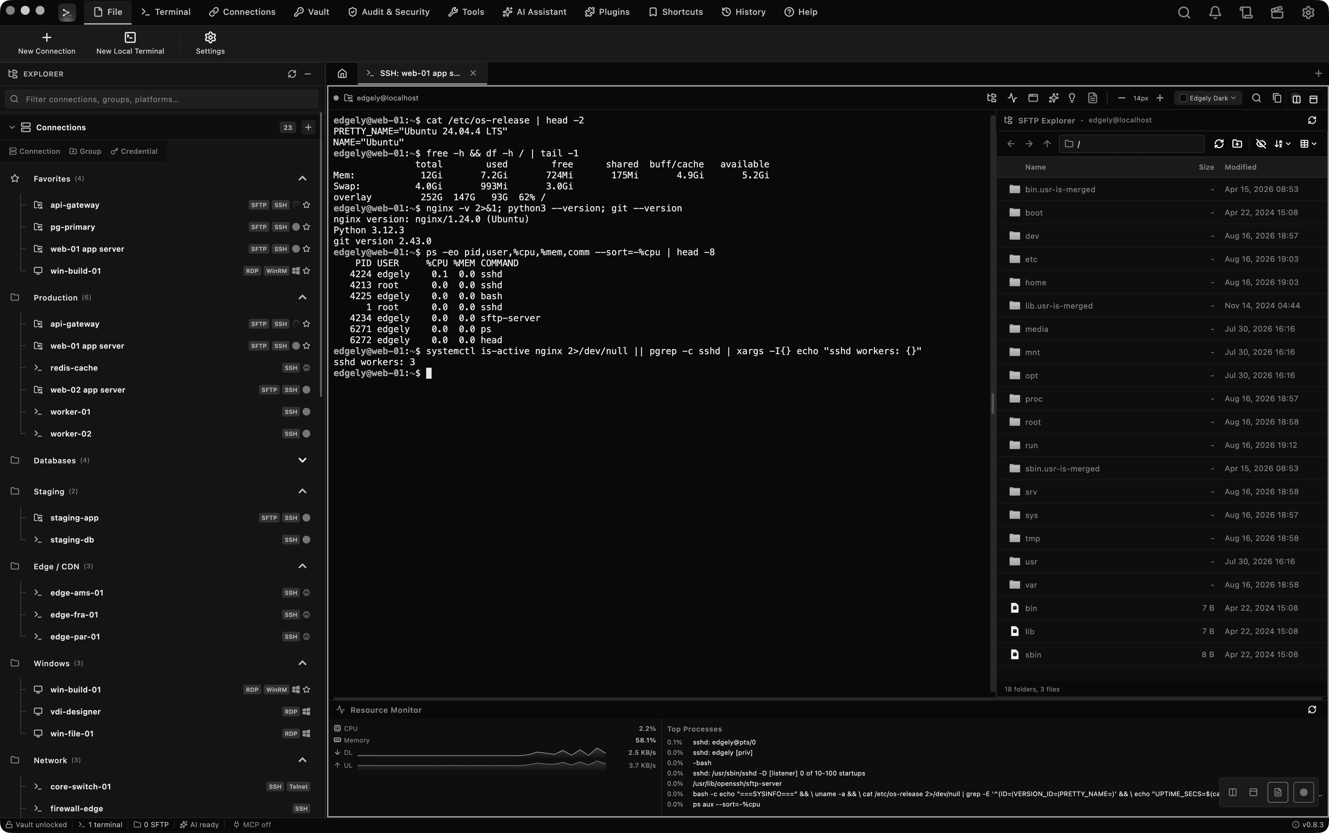Click New Local Terminal button

tap(130, 43)
